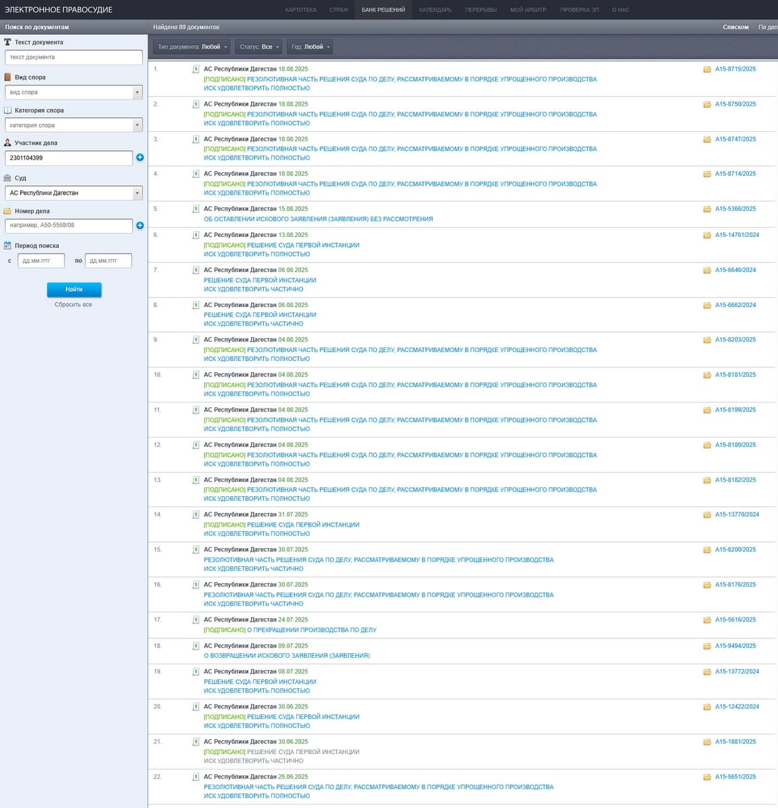The height and width of the screenshot is (808, 778).
Task: Switch to the 'Картотека' tab
Action: click(x=301, y=10)
